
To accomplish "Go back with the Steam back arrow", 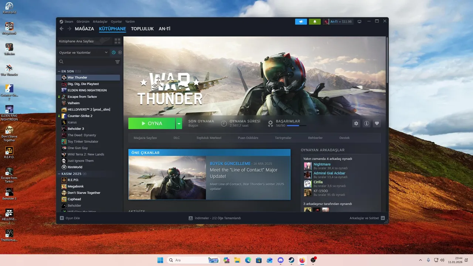I will 62,29.
